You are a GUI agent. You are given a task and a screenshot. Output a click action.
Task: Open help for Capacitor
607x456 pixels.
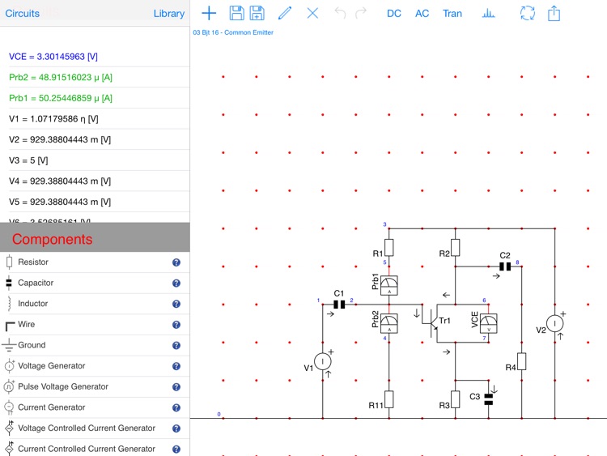176,283
